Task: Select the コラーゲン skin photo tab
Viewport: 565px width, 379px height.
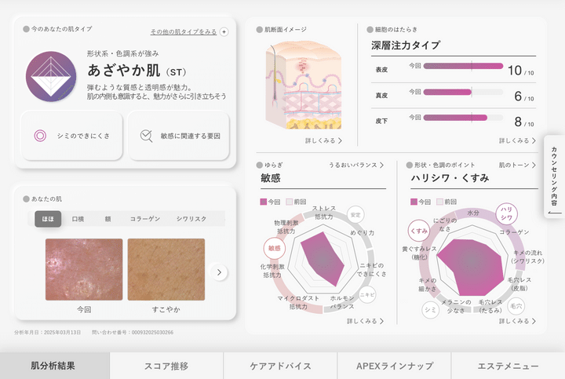Action: click(144, 219)
